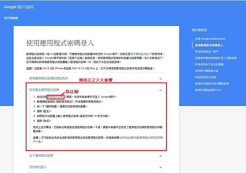Image resolution: width=246 pixels, height=173 pixels.
Task: Expand the 使用應用程式密碼的原因為何 chevron
Action: click(x=161, y=78)
